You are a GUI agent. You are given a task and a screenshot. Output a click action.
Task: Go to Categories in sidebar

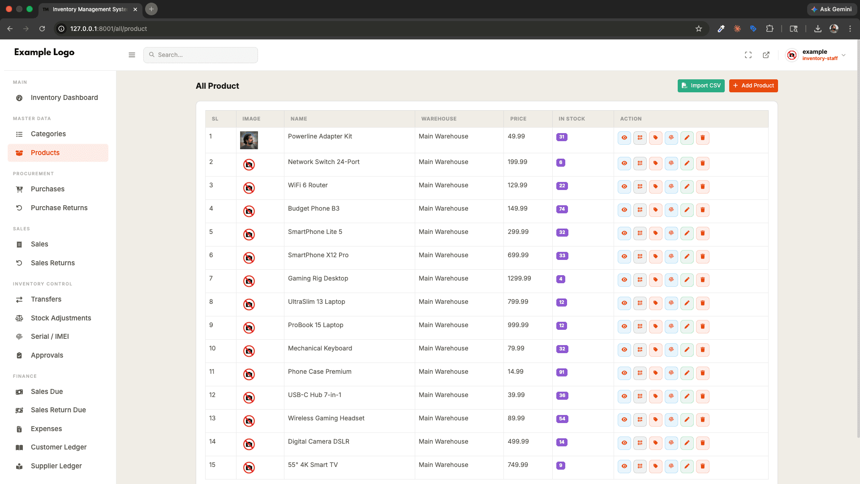(58, 134)
